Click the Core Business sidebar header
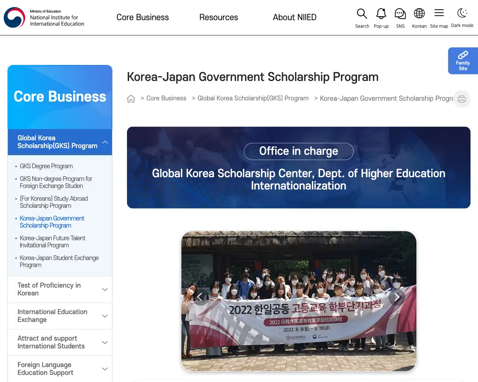 pos(60,97)
